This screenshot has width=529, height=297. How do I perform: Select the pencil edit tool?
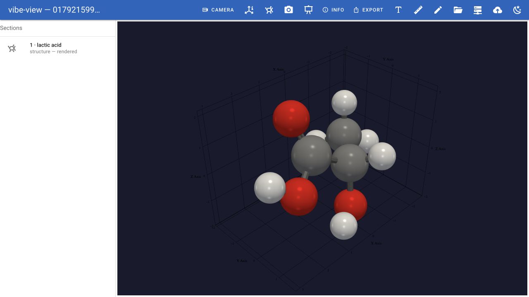coord(438,10)
